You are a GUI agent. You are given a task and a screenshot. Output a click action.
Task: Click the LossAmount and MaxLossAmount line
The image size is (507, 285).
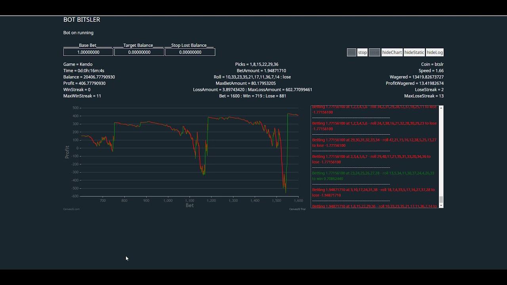coord(253,89)
